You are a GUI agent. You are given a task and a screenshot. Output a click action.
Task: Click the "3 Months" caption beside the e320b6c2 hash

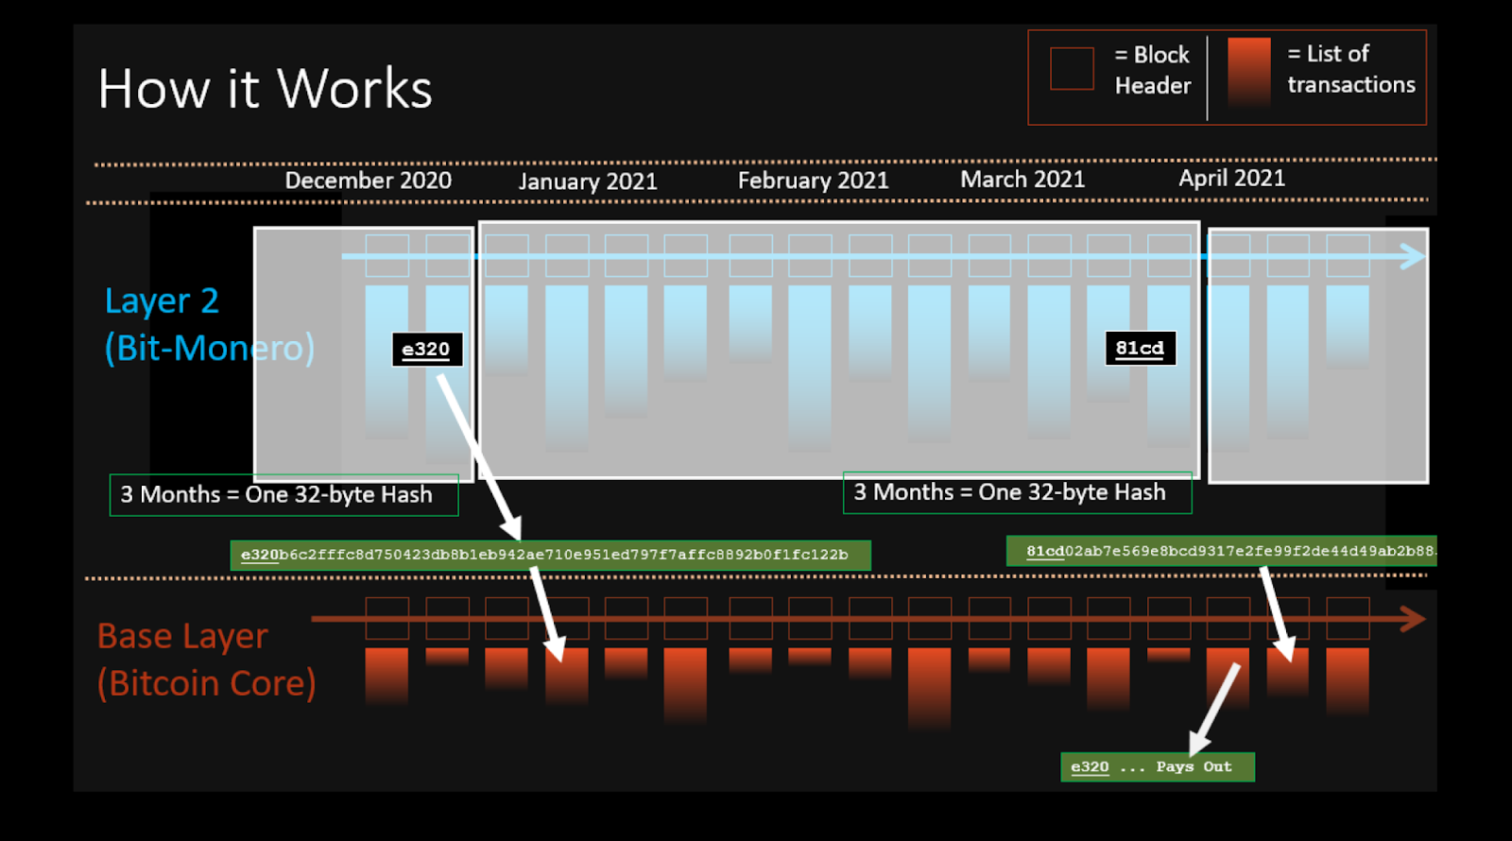(283, 495)
